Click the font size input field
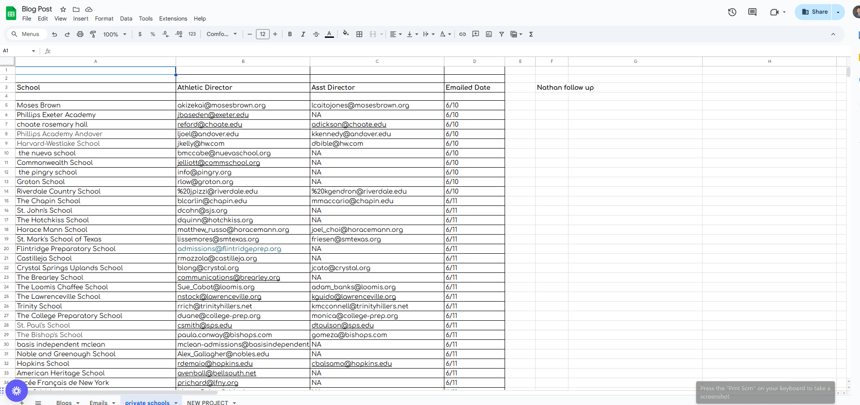This screenshot has height=405, width=860. (x=263, y=34)
